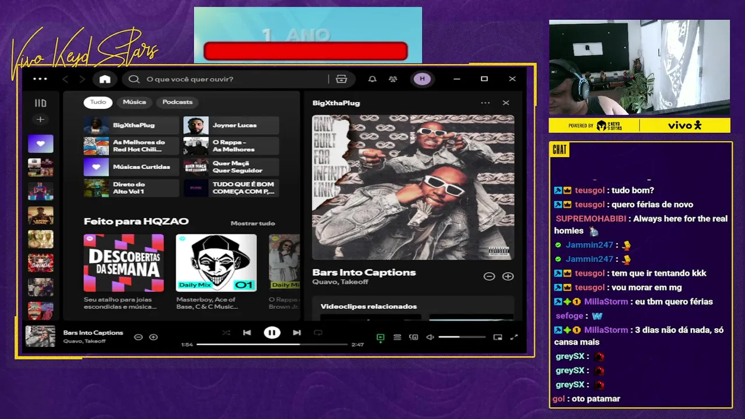Open the profile avatar 'H'
Image resolution: width=745 pixels, height=419 pixels.
click(422, 79)
